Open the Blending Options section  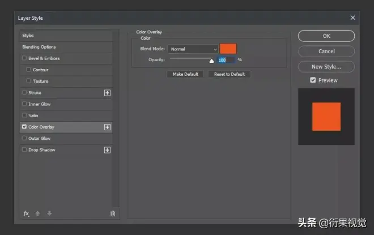[66, 47]
